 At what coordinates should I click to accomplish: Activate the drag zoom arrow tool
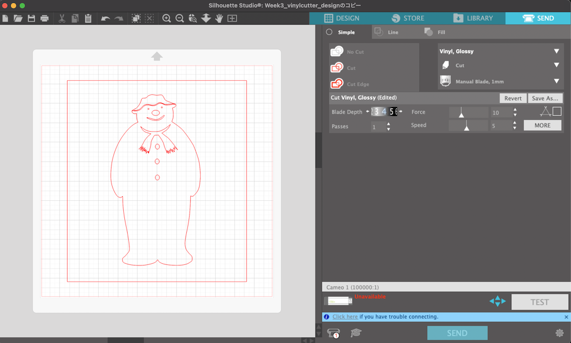click(206, 18)
